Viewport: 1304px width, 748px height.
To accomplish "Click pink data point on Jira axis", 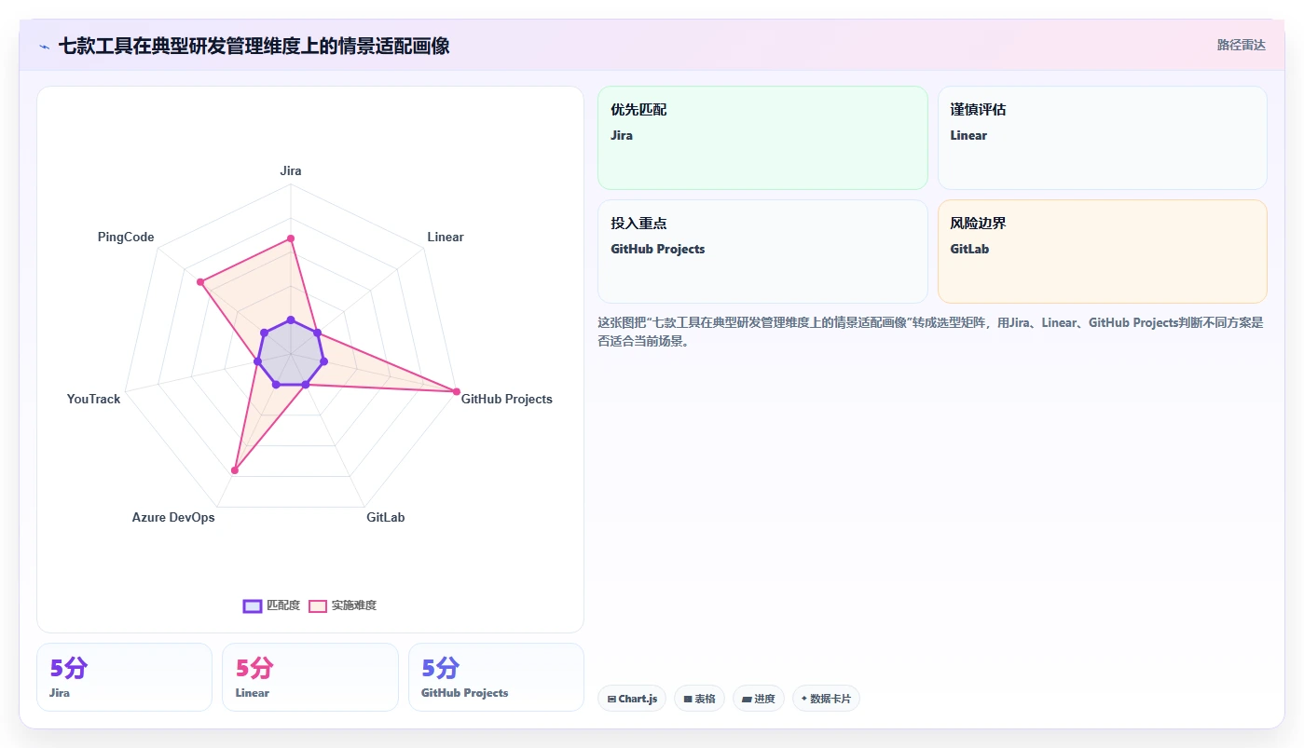I will click(291, 238).
